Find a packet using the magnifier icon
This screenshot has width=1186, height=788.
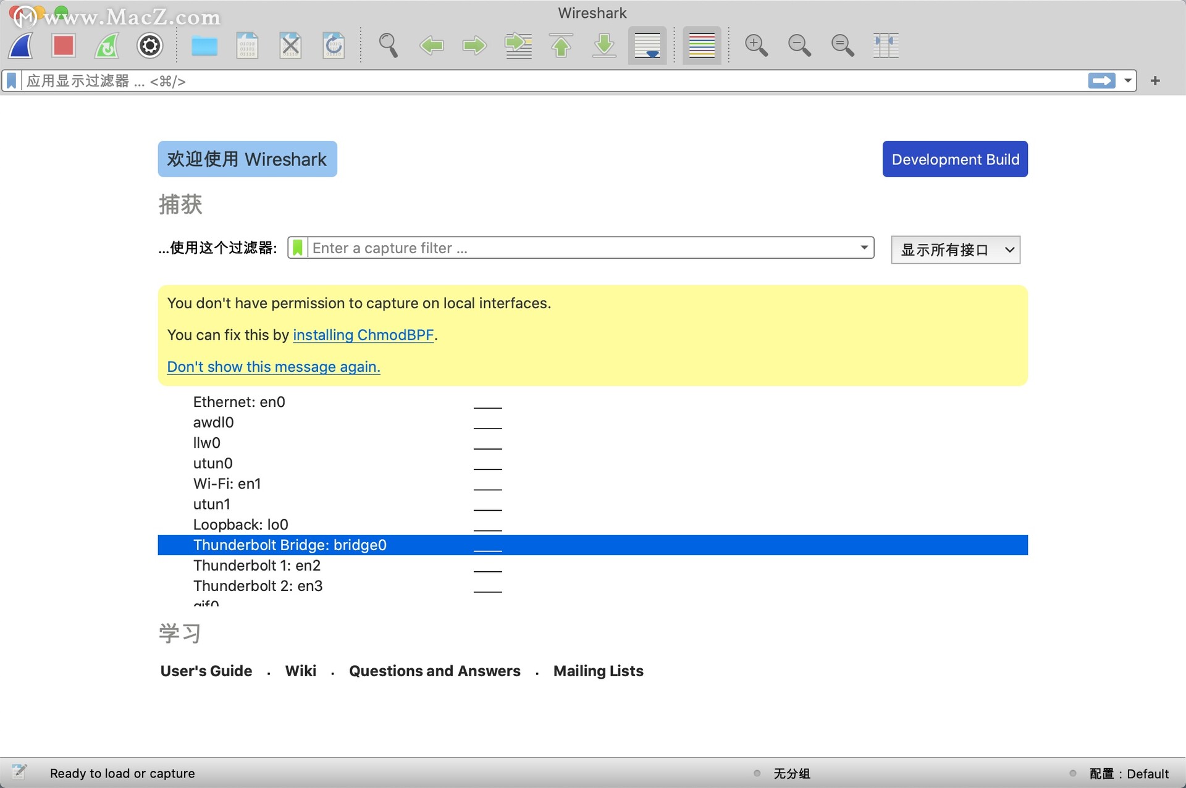[x=389, y=46]
